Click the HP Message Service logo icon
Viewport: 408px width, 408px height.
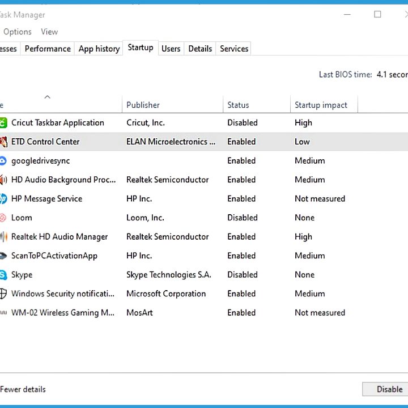click(x=3, y=199)
